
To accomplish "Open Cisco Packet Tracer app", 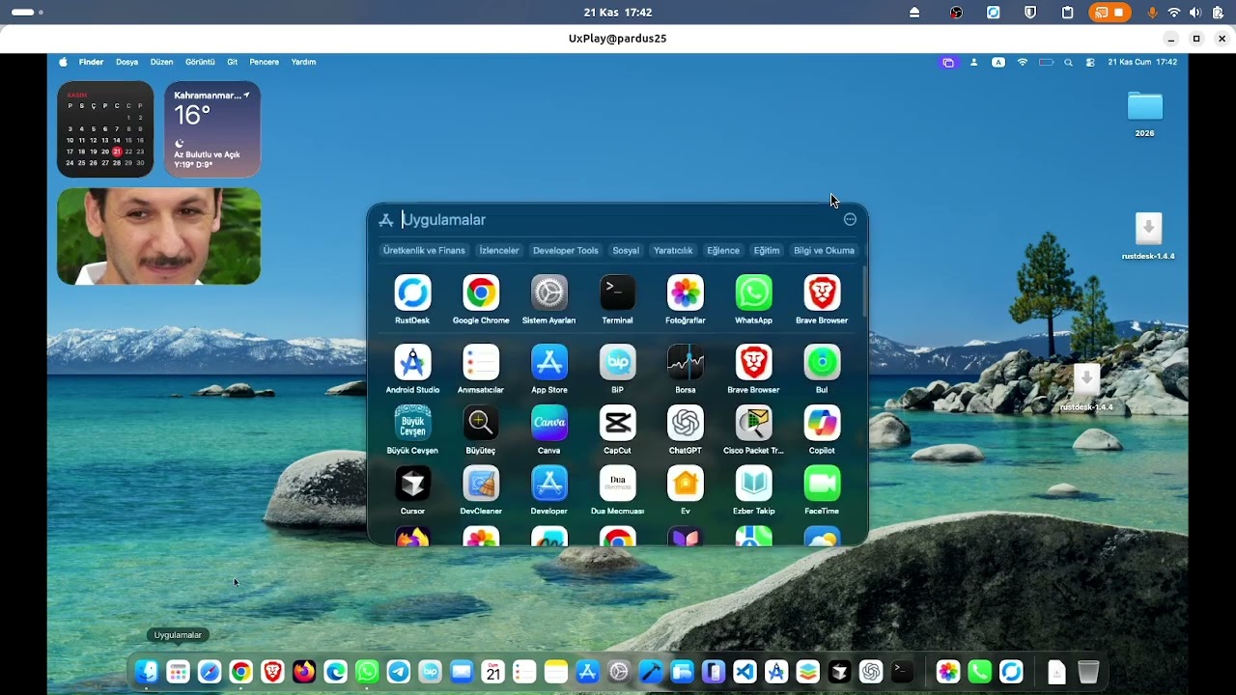I will pyautogui.click(x=754, y=423).
